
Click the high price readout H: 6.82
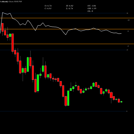(70, 6)
